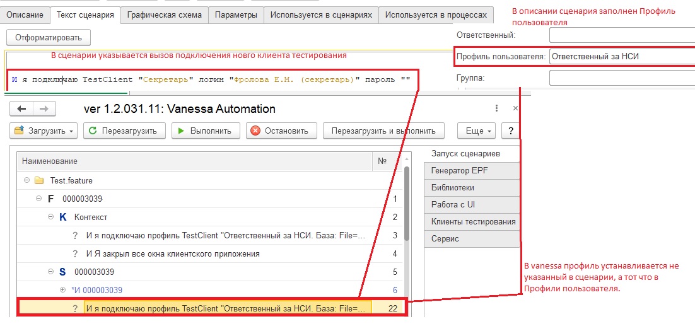Open the Сервис side tab
Screen dimensions: 695x331
point(472,238)
